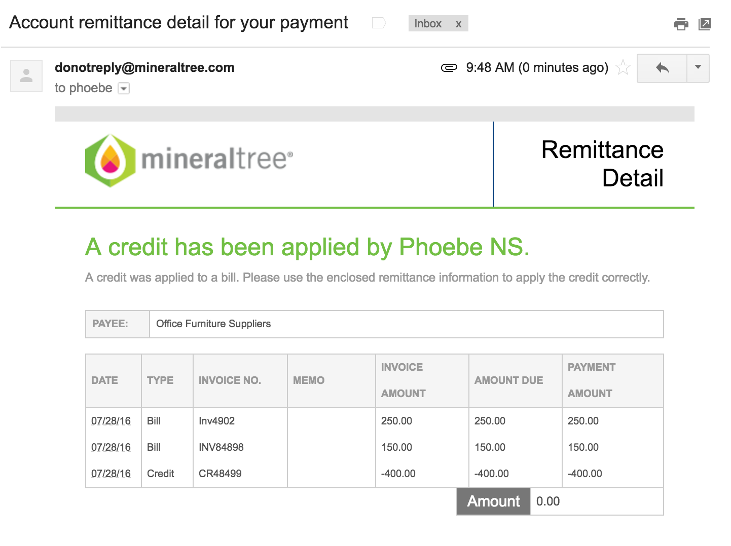Click the email subject heading
The width and height of the screenshot is (731, 546).
pos(179,23)
